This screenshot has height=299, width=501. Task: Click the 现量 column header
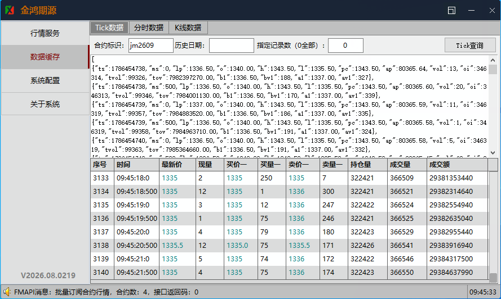(210, 165)
